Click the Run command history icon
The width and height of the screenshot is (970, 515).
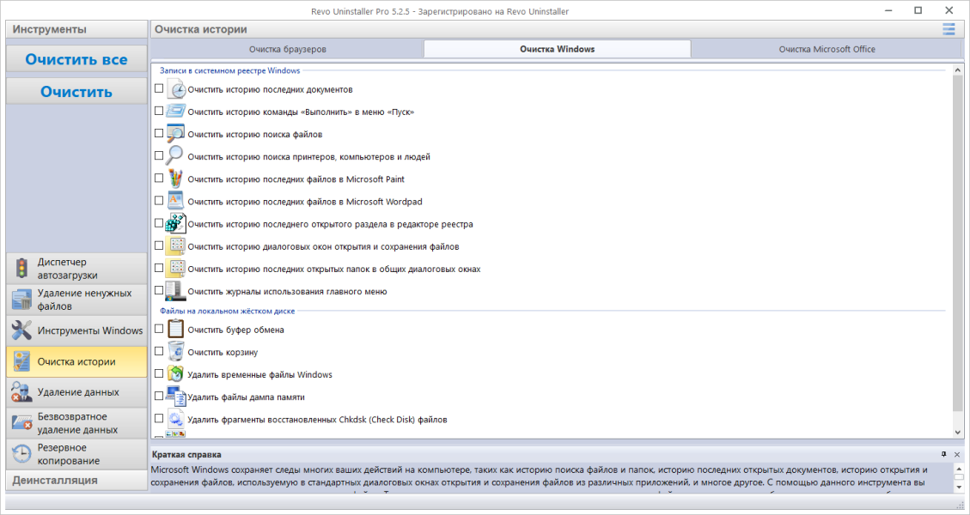176,112
